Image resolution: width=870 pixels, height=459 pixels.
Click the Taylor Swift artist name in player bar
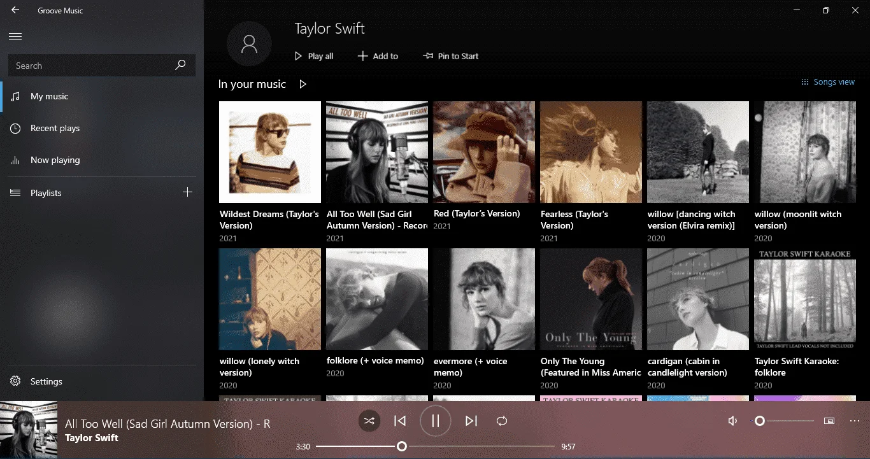(x=92, y=438)
